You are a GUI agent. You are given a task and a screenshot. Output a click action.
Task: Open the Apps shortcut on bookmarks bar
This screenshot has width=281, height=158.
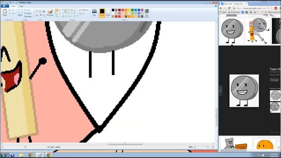(223, 12)
